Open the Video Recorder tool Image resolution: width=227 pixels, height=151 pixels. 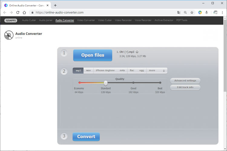[x=123, y=20]
